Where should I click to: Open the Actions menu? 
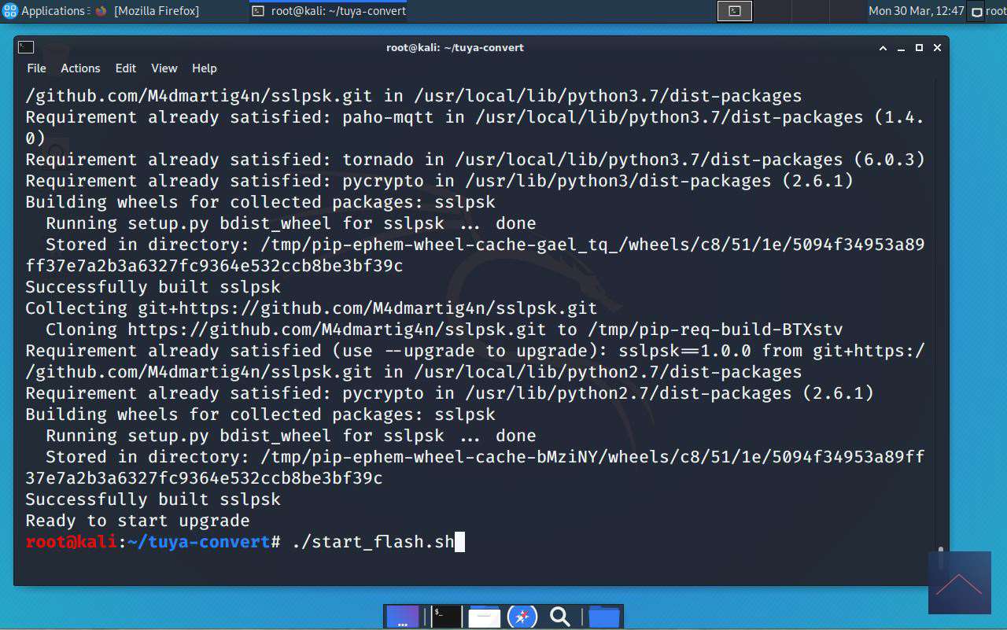[80, 68]
